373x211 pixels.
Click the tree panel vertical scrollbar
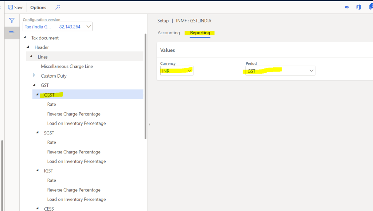pyautogui.click(x=146, y=87)
